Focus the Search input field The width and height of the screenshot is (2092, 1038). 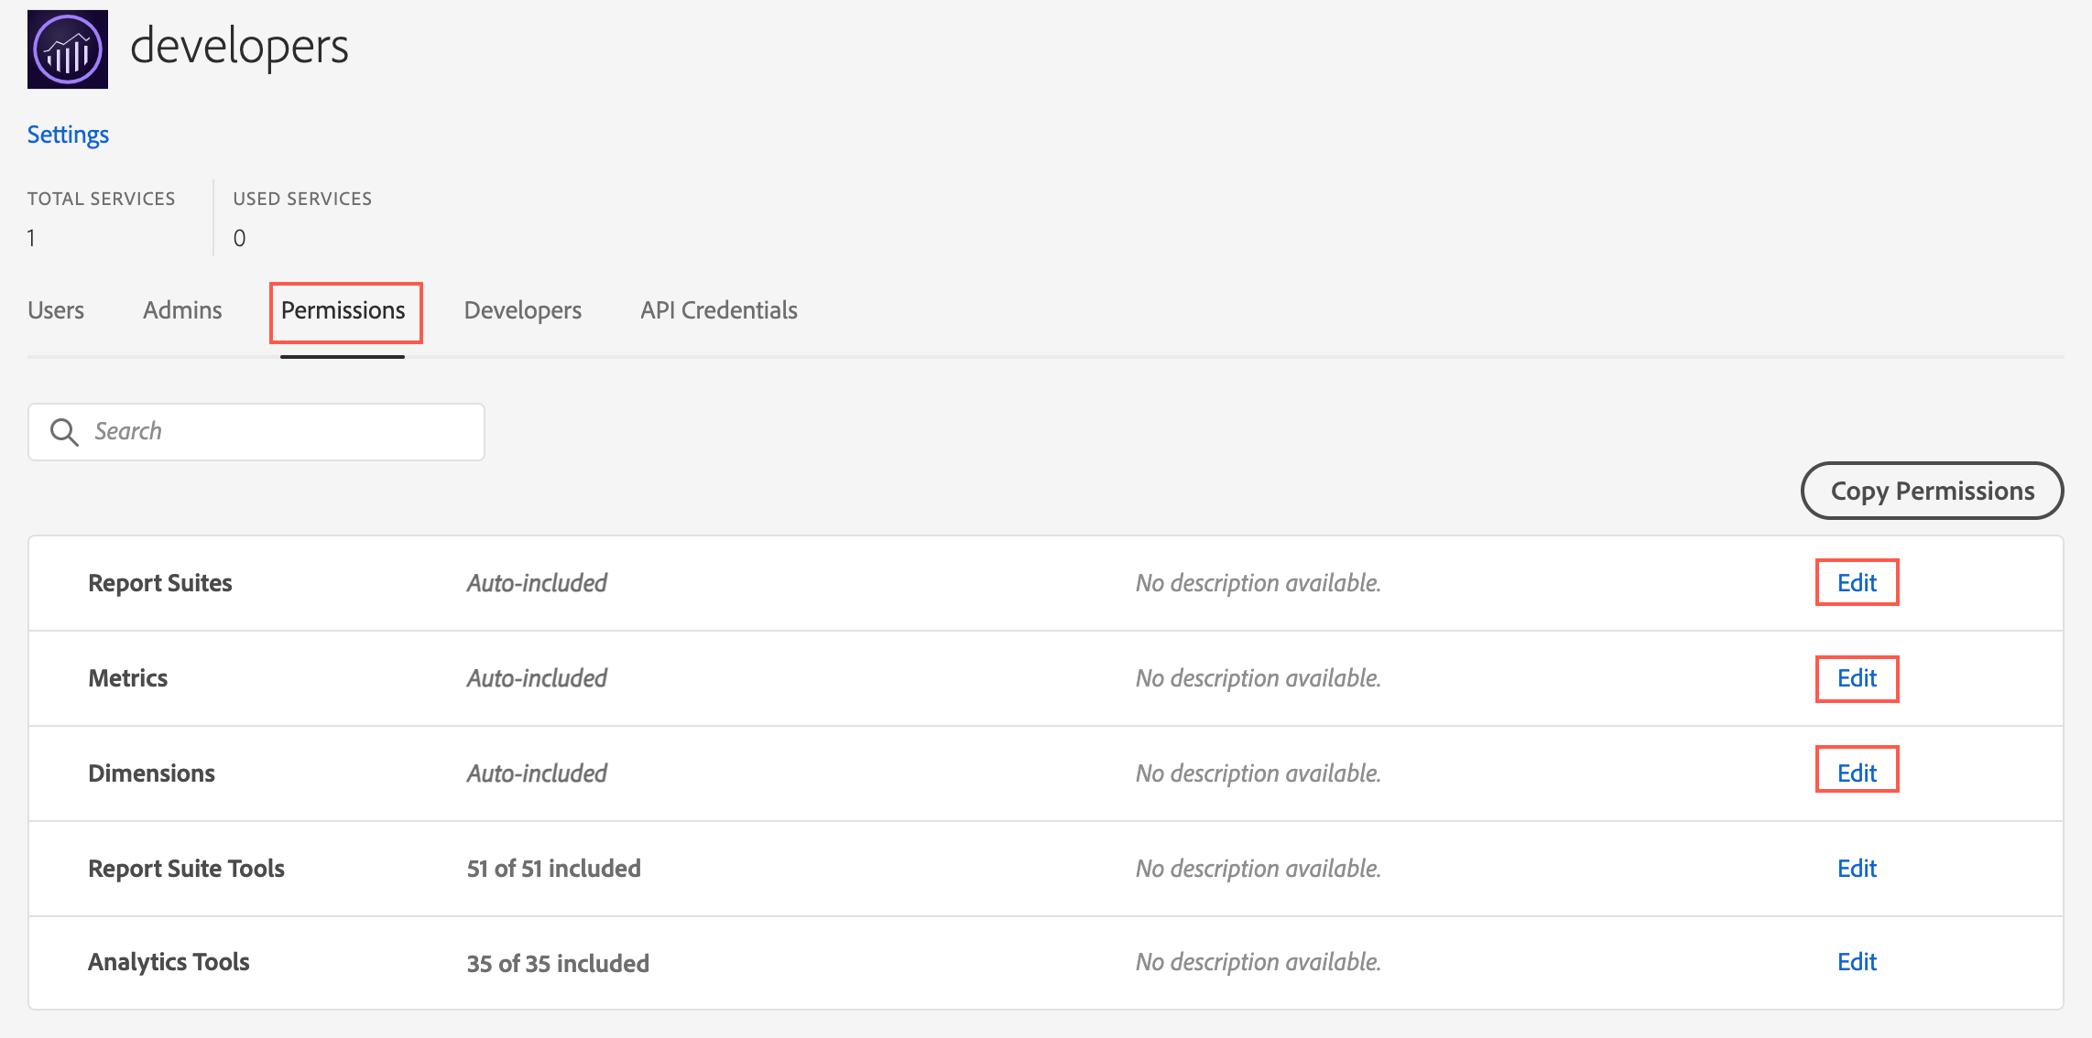256,432
